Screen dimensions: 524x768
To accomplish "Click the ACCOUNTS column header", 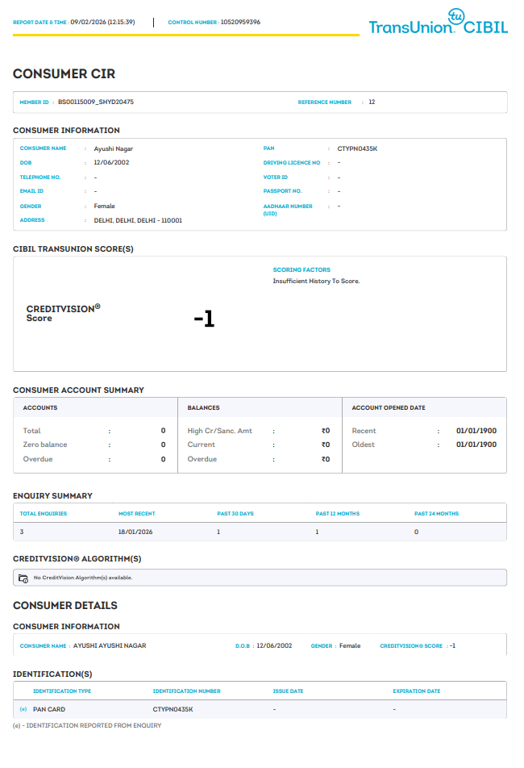I will pyautogui.click(x=40, y=407).
